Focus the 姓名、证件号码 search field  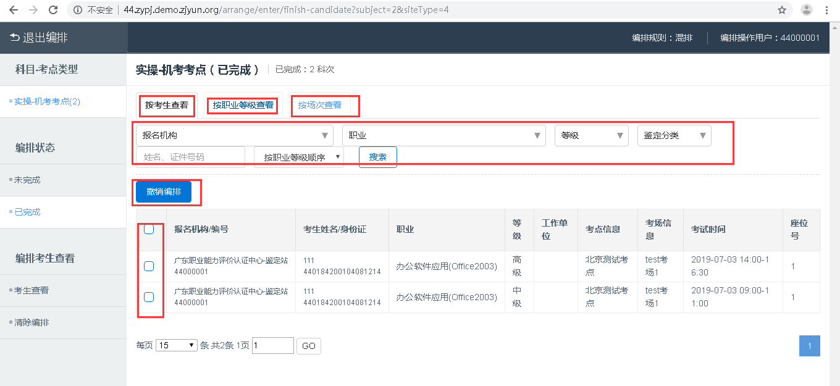pyautogui.click(x=190, y=157)
